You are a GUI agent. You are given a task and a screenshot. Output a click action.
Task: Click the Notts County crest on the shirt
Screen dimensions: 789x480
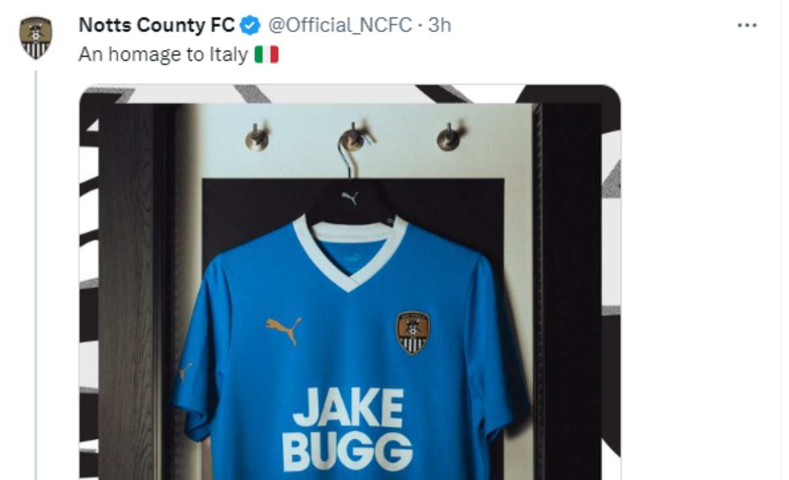point(412,333)
